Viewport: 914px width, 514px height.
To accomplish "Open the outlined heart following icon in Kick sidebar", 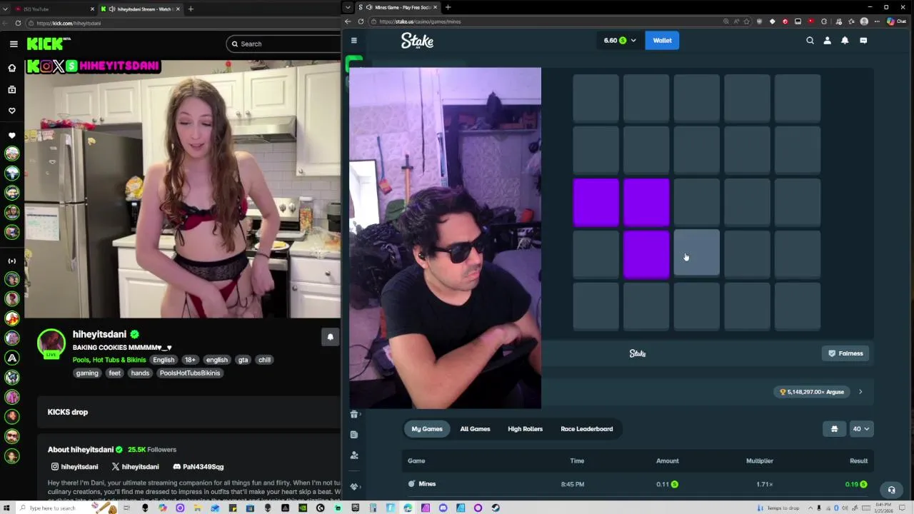I will [x=11, y=111].
